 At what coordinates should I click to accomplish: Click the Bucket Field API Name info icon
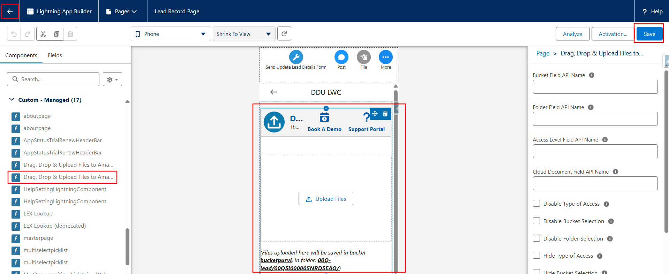(592, 75)
